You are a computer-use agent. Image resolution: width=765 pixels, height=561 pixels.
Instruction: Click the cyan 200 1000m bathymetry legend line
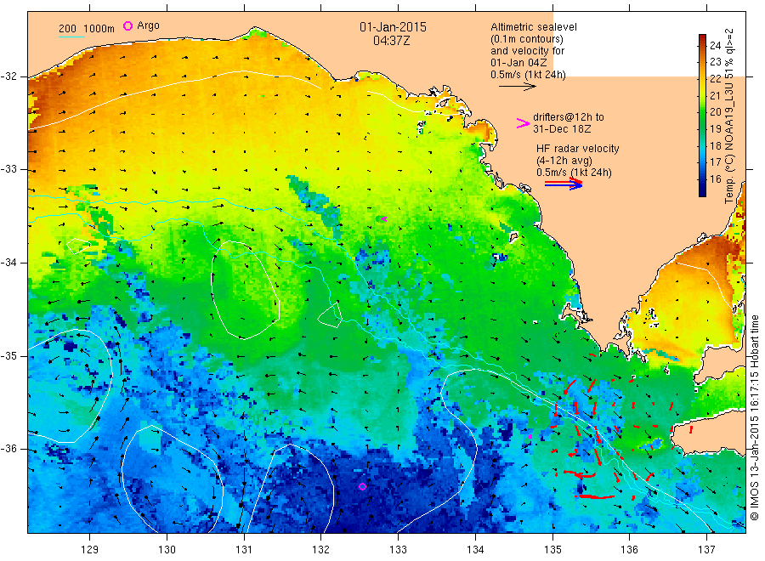point(71,37)
